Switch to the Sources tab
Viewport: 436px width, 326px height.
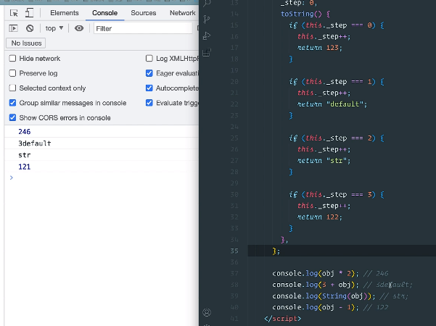click(x=144, y=13)
